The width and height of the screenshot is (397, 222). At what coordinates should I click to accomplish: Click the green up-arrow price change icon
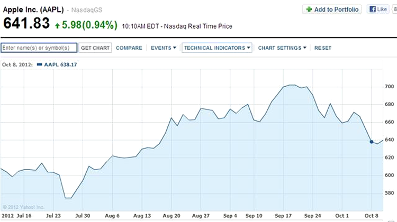(58, 25)
